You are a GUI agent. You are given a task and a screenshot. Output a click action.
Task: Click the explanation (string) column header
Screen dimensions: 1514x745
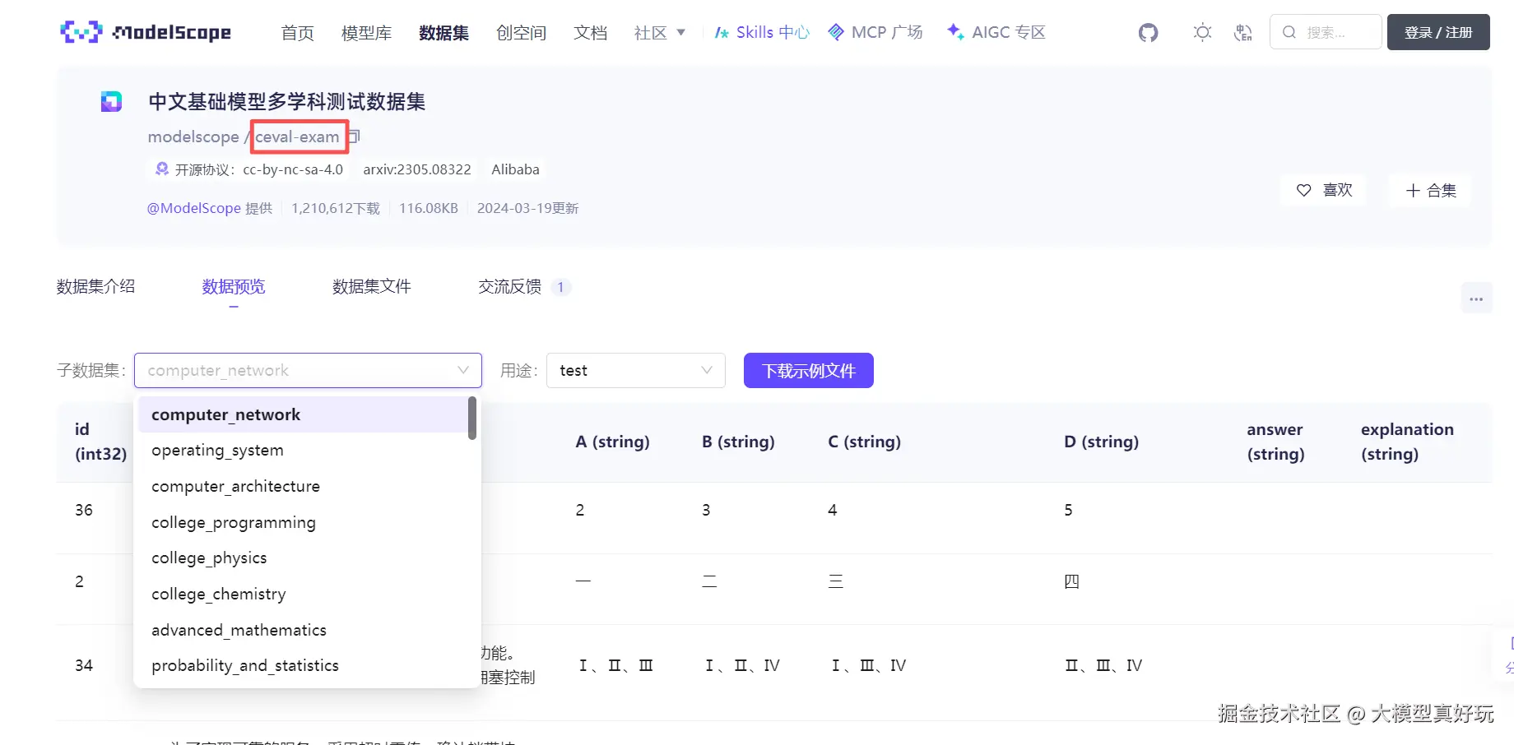click(1407, 442)
